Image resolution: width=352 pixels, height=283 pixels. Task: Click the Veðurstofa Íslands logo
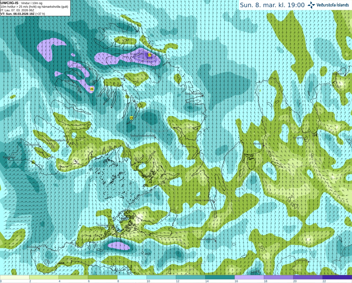328,5
